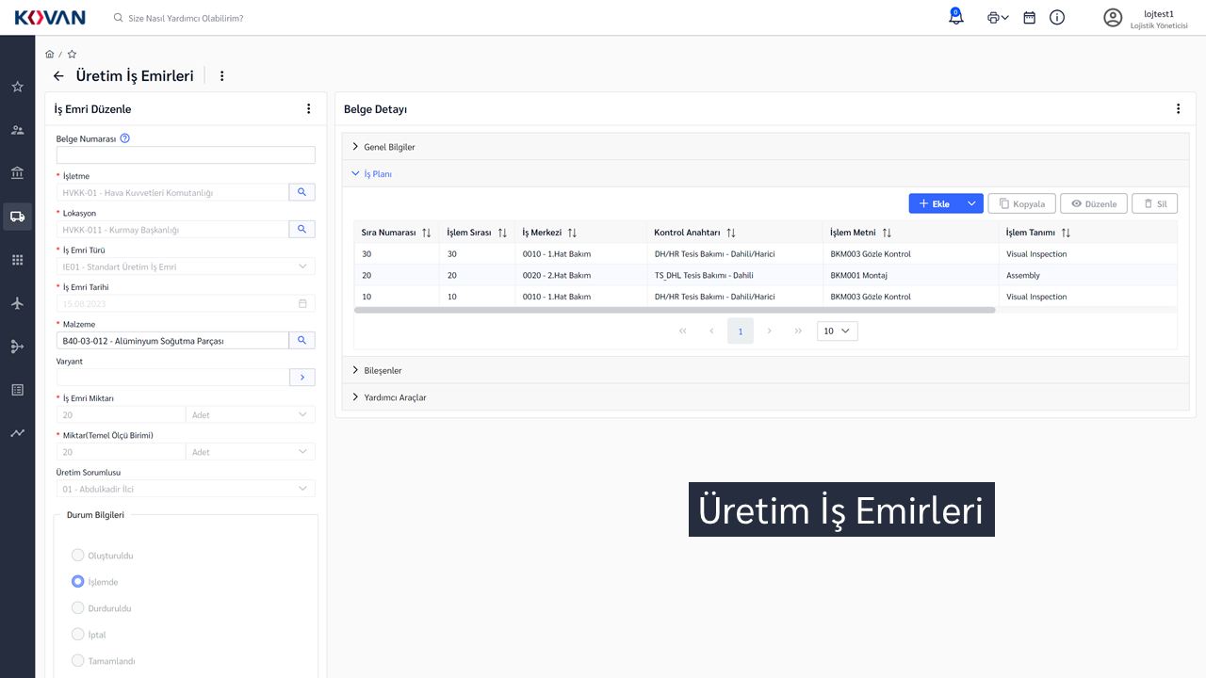
Task: Open the bank building icon in sidebar
Action: tap(17, 173)
